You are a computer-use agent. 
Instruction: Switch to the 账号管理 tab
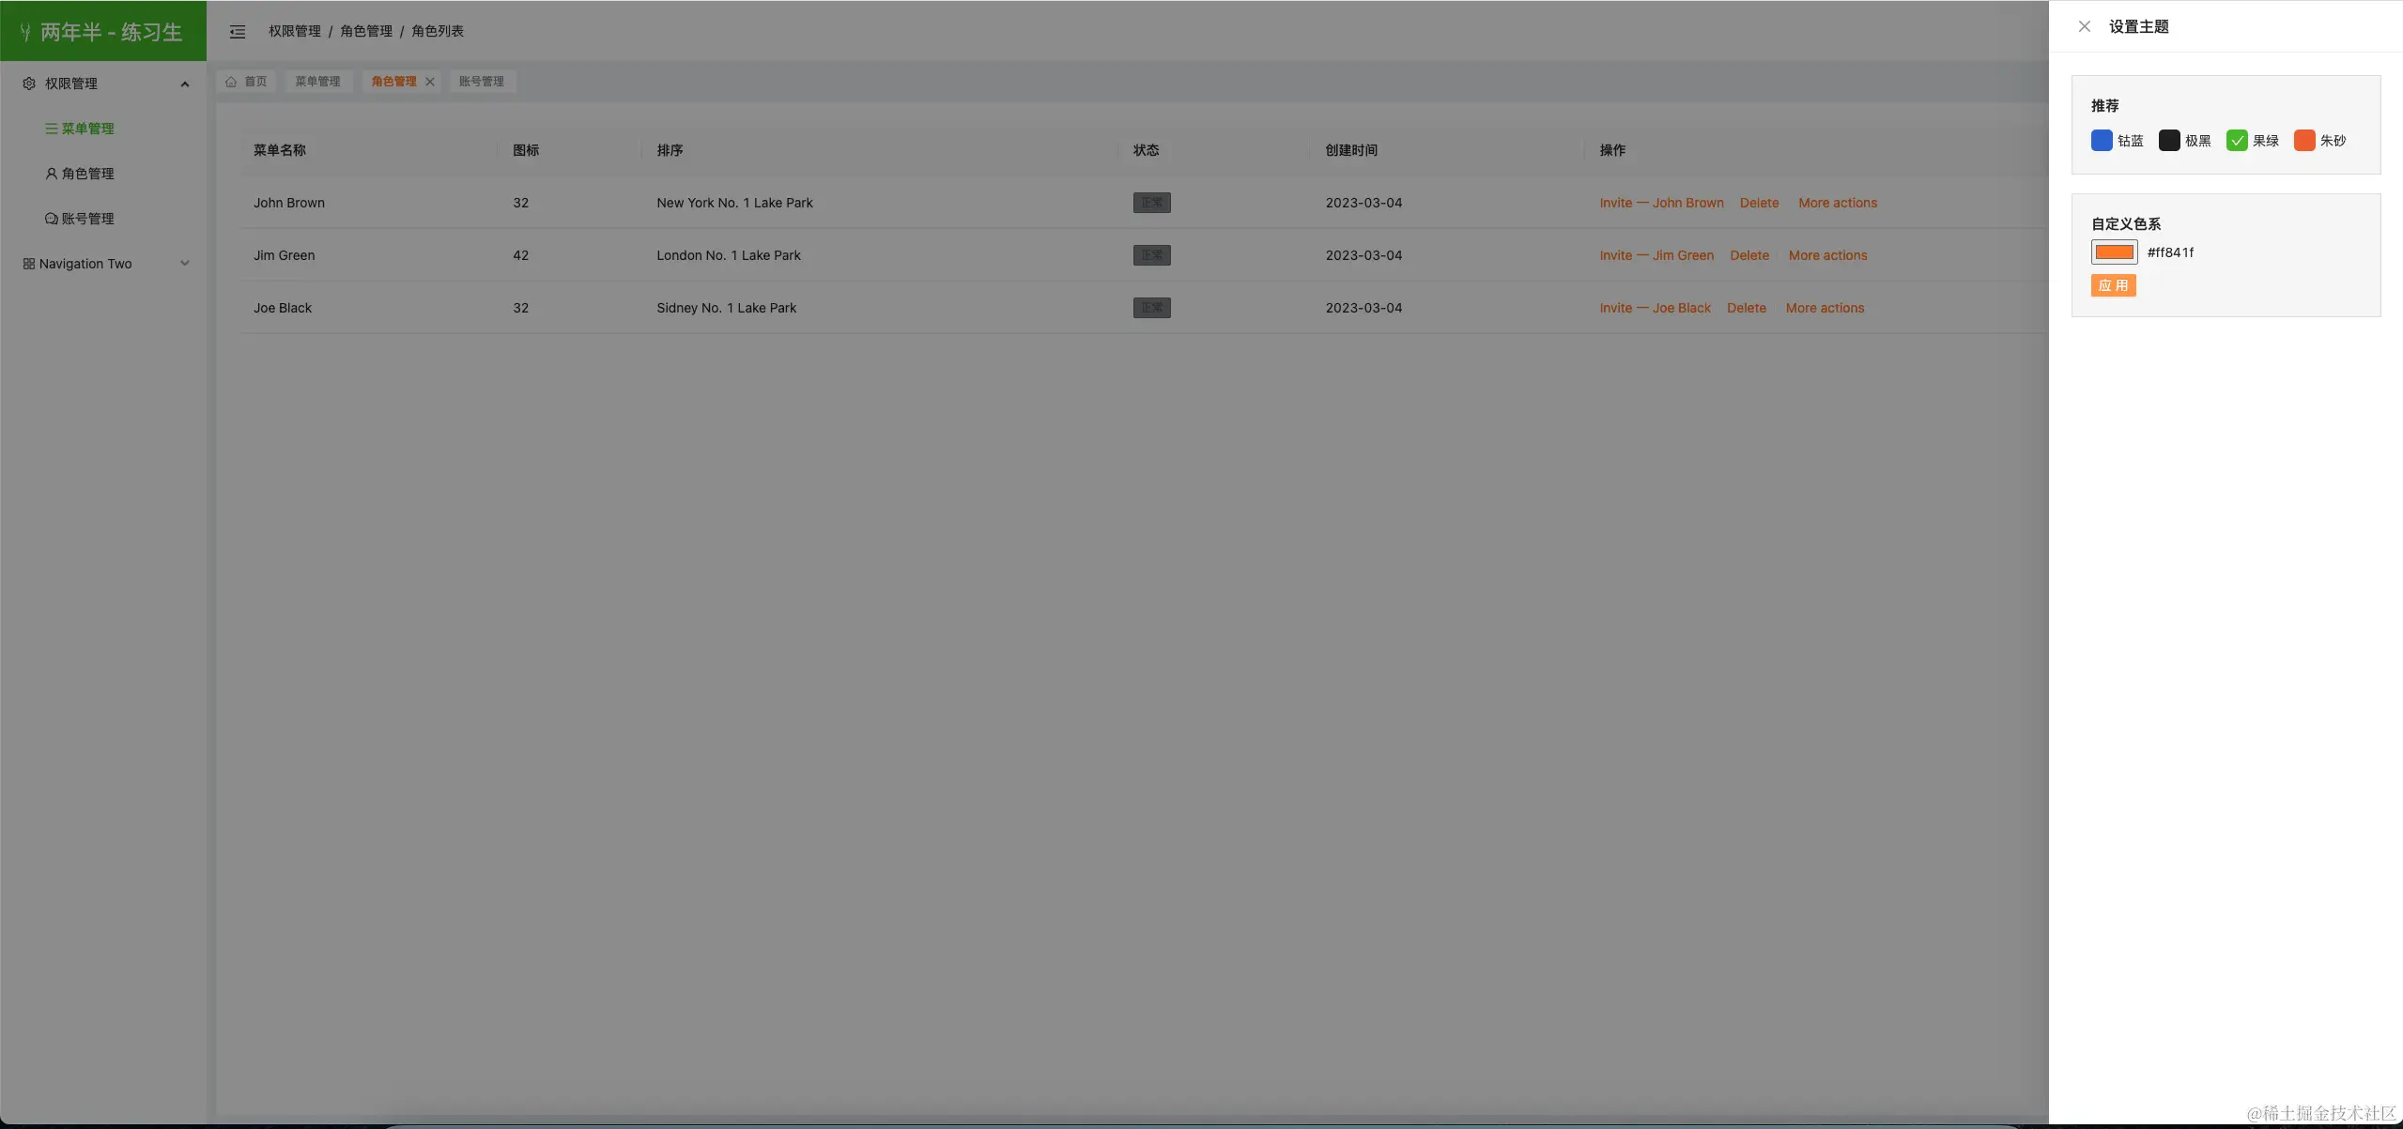tap(481, 82)
